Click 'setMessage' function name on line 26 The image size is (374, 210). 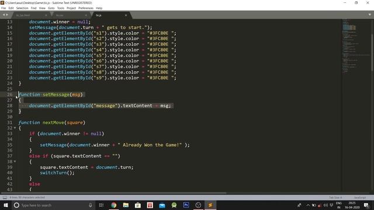(56, 94)
